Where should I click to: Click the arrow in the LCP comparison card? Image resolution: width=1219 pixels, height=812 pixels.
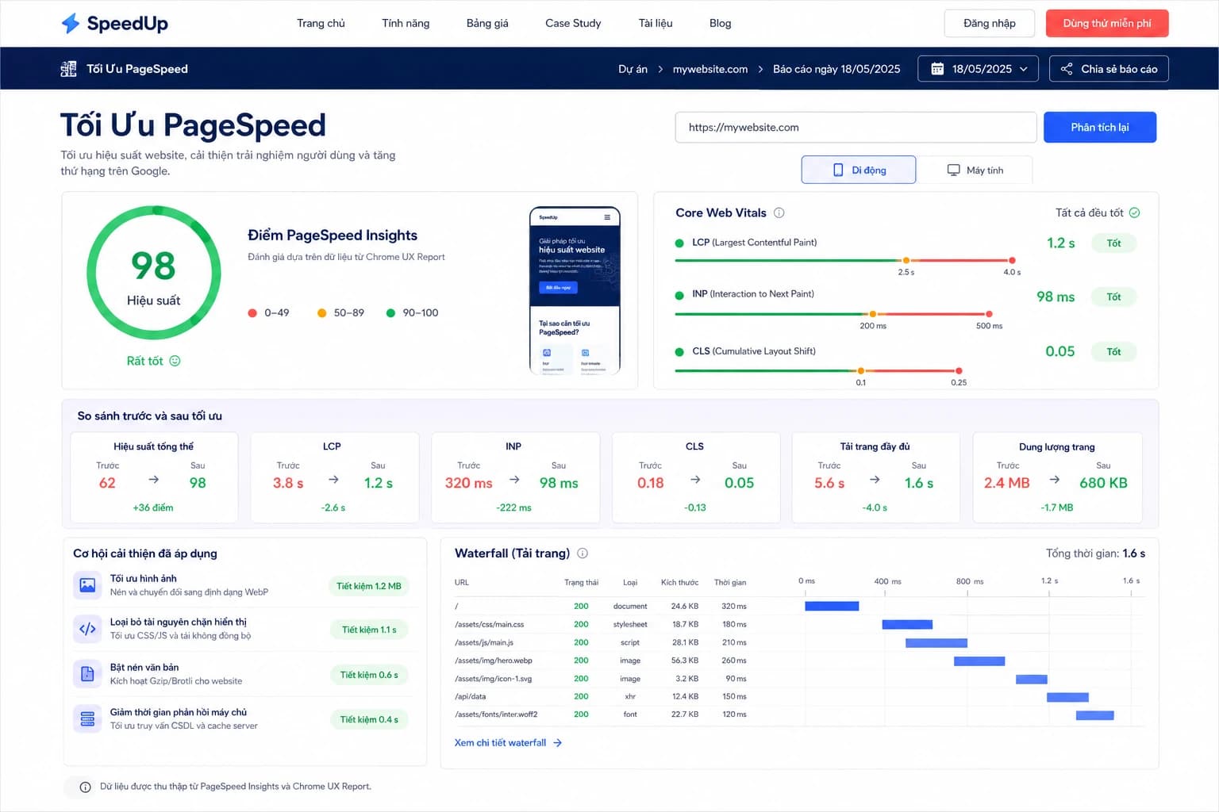(333, 479)
